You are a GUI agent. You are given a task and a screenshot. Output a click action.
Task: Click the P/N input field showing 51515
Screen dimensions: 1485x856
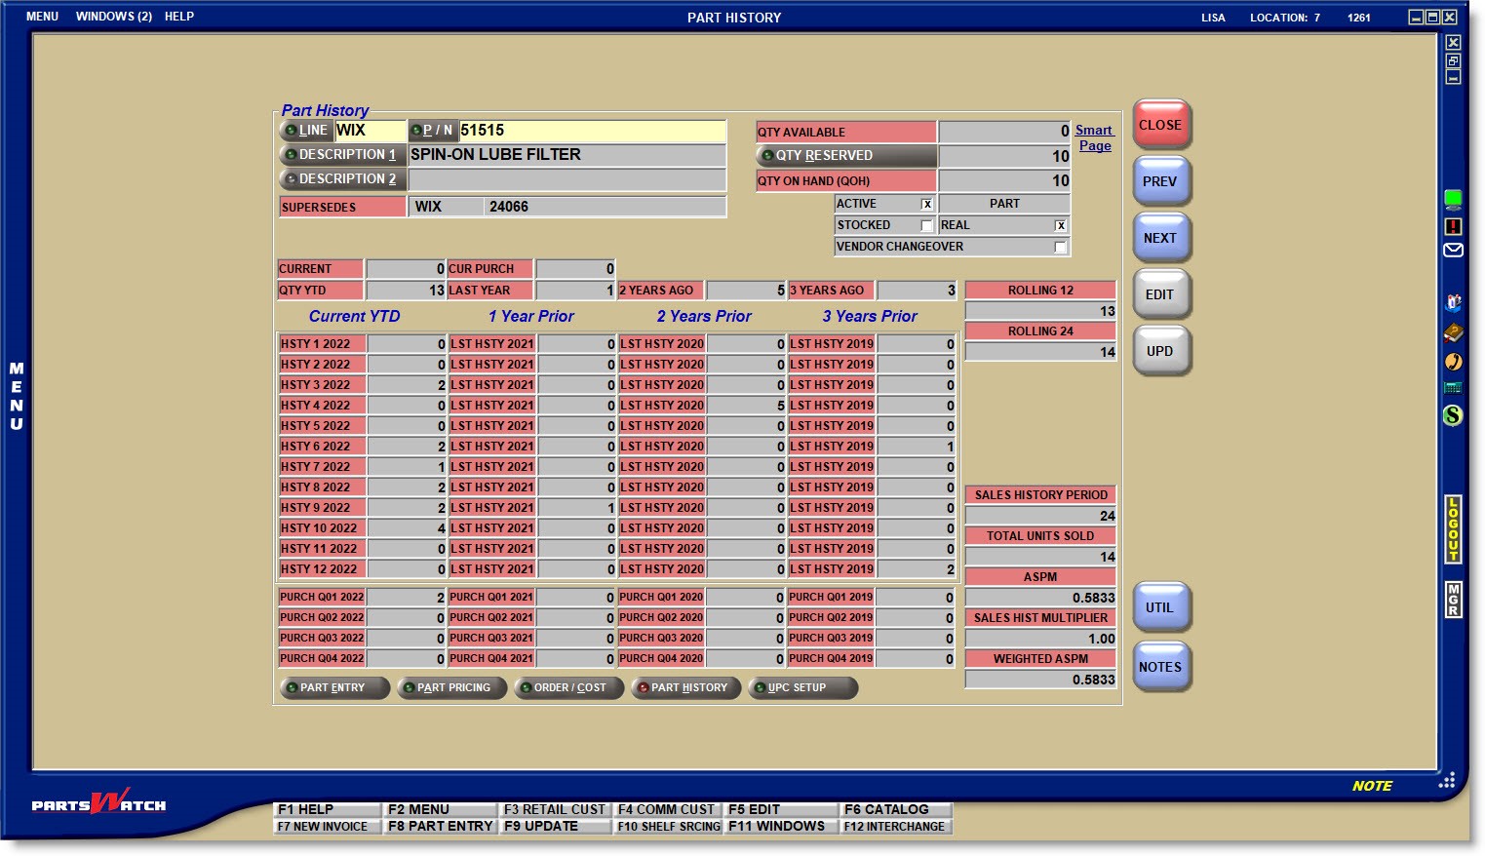591,131
